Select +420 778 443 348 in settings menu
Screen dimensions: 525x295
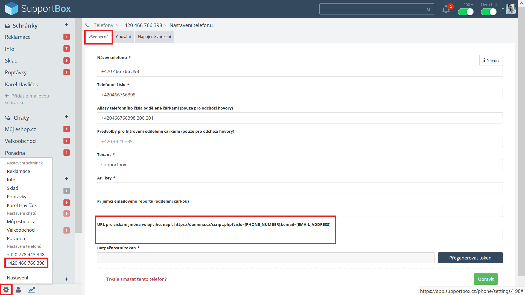26,255
